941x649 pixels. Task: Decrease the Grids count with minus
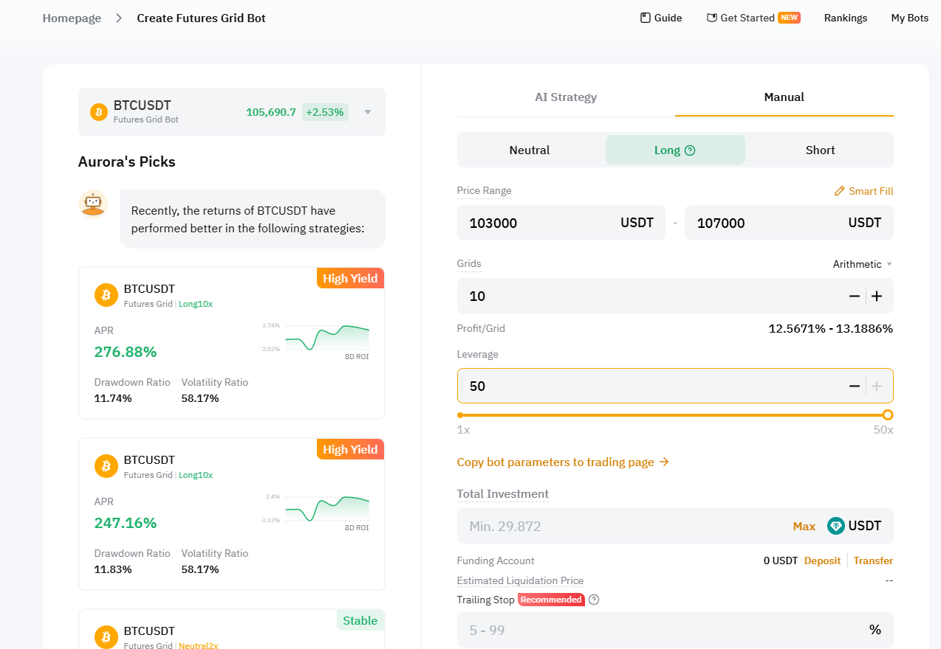pos(855,296)
